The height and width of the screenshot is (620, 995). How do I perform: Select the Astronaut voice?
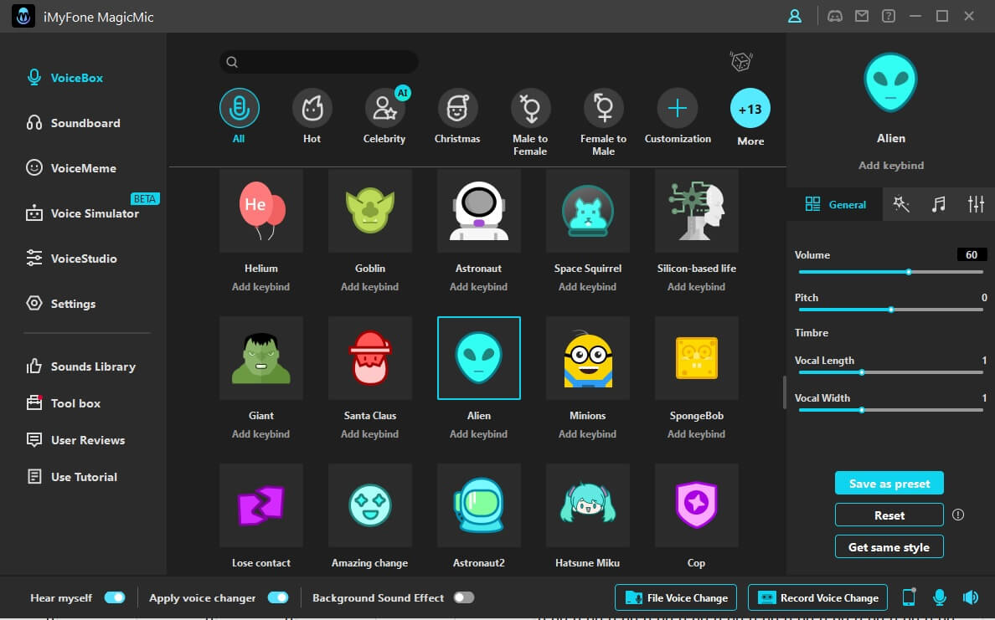coord(478,211)
